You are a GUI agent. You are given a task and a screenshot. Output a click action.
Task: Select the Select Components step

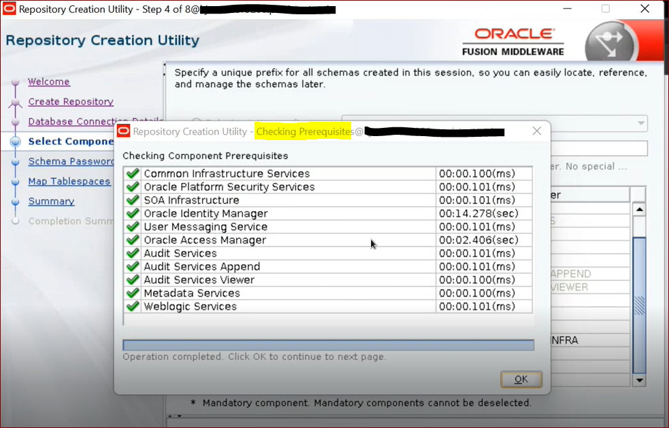click(x=71, y=142)
